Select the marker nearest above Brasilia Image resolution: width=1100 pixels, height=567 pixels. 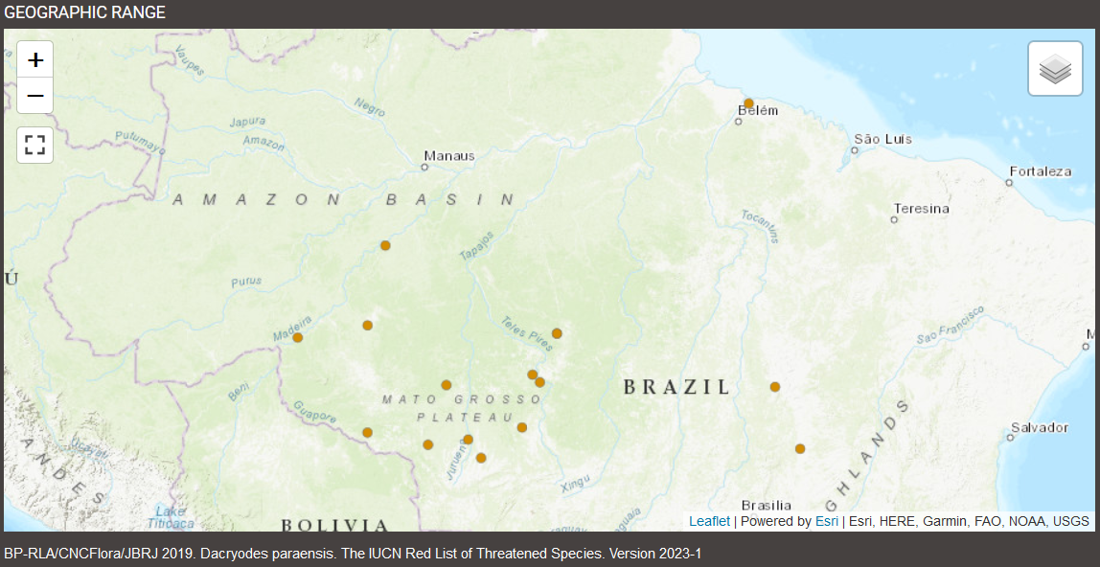click(x=799, y=448)
